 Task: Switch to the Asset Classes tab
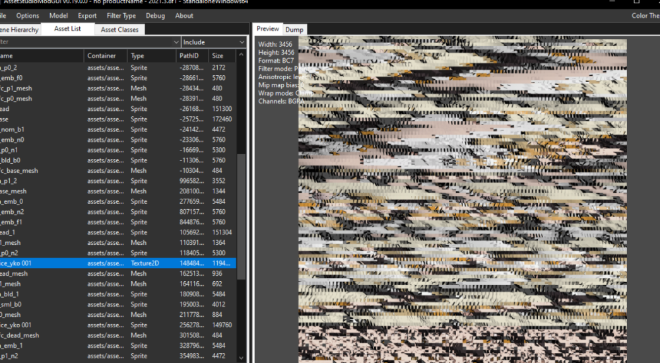tap(119, 30)
